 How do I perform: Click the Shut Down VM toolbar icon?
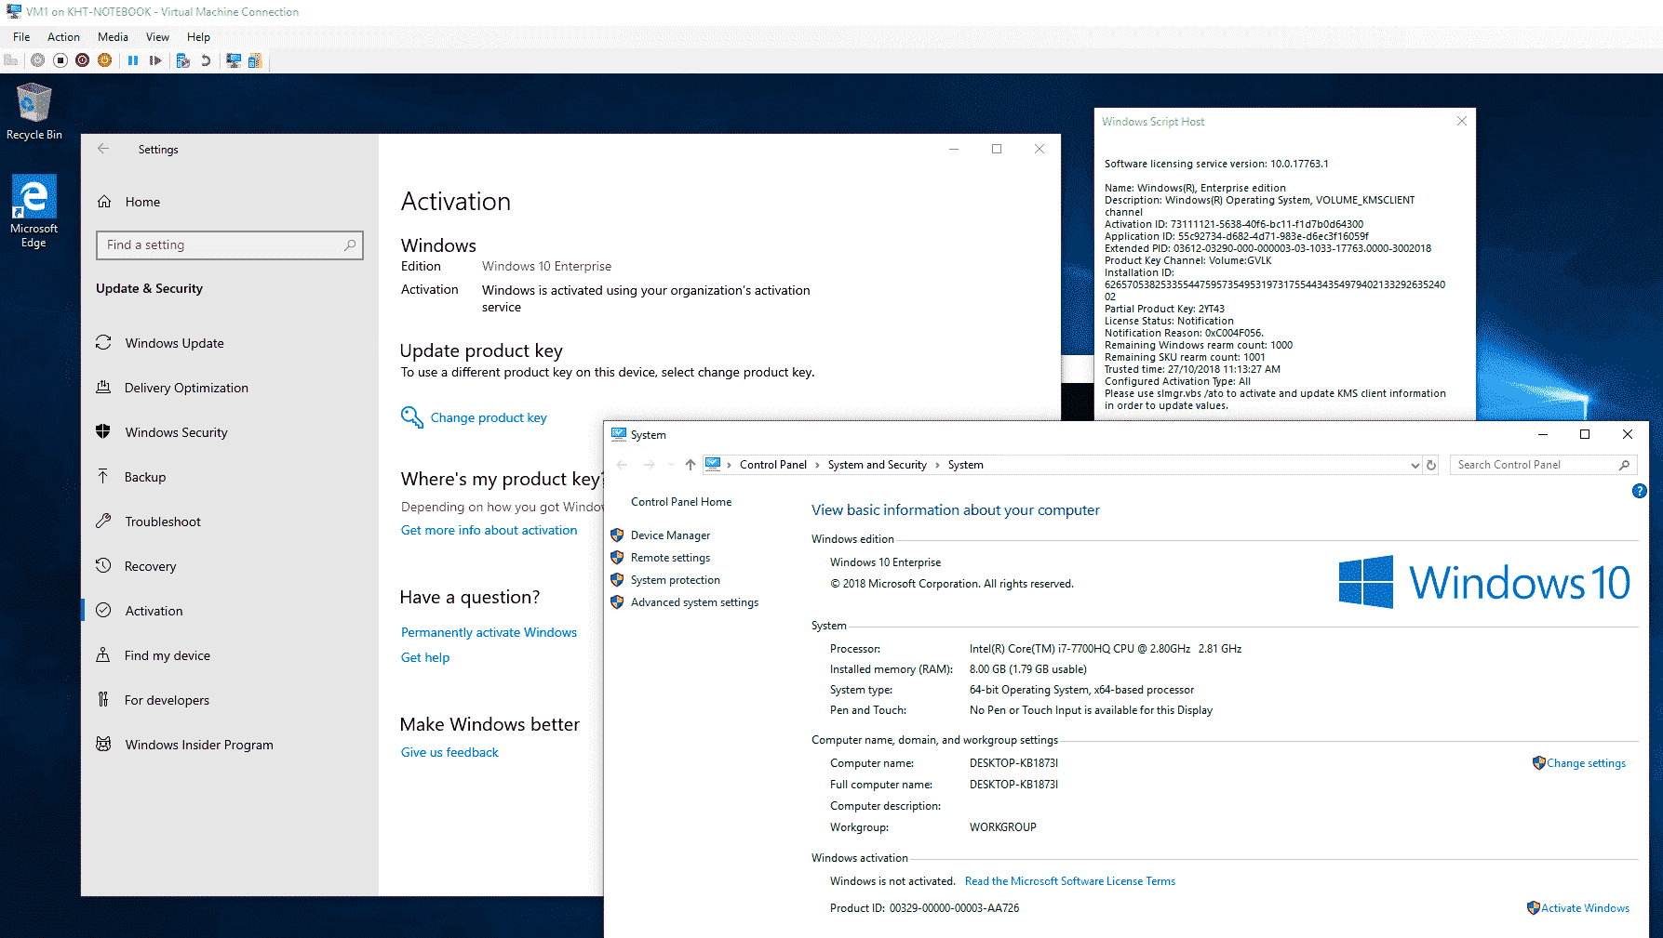pos(82,60)
